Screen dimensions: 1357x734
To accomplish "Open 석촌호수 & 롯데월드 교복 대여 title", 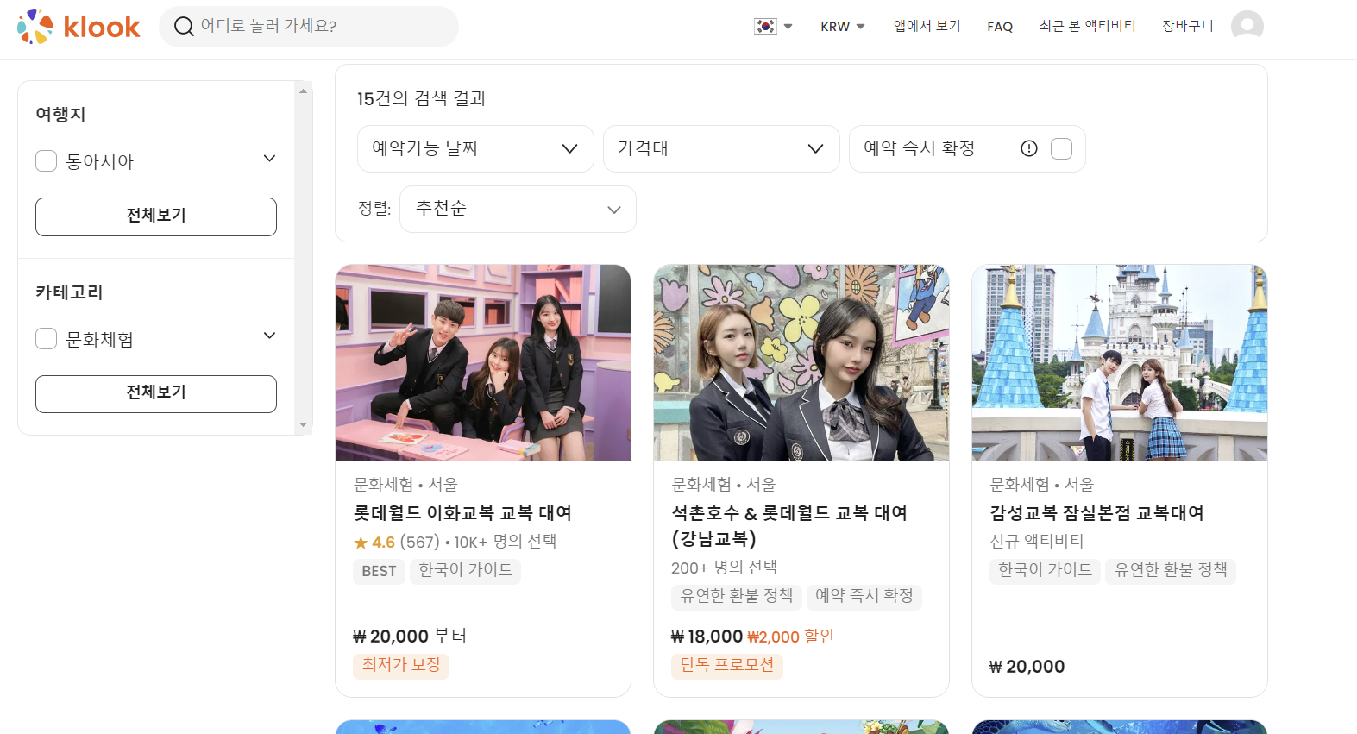I will (789, 526).
